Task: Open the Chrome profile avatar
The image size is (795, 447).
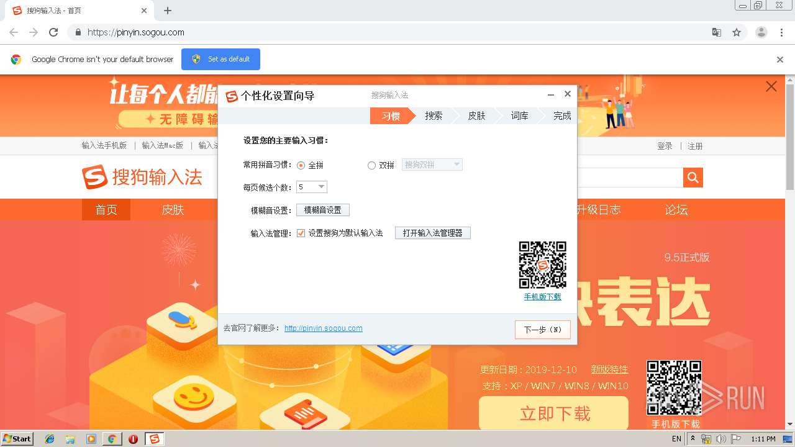Action: pos(761,32)
